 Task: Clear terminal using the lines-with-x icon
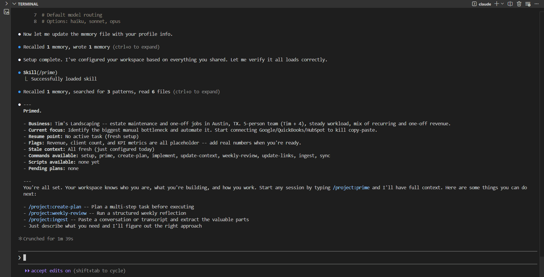point(528,4)
